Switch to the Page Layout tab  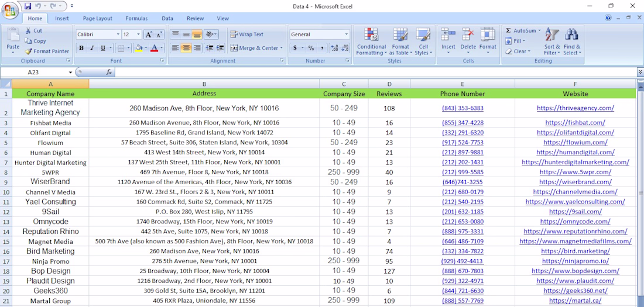97,19
